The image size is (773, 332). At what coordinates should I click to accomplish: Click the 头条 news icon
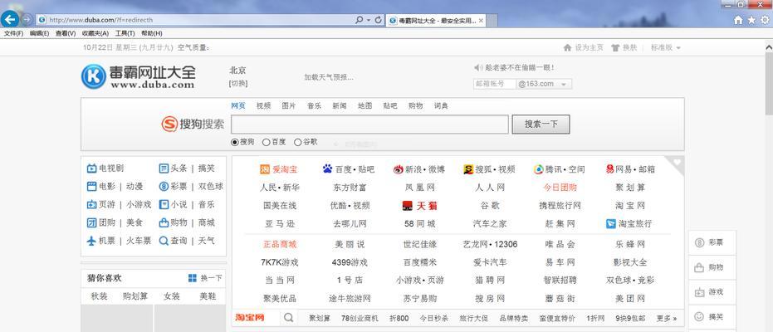164,168
